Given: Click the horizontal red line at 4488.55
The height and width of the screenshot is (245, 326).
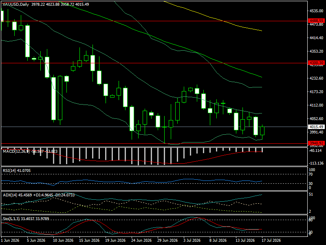Looking at the screenshot, I should click(x=154, y=21).
